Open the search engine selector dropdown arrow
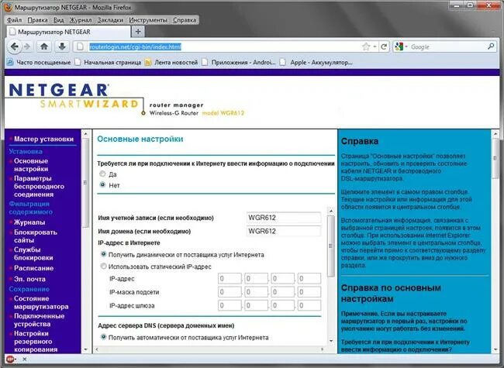Screen dimensions: 504x368 (406, 47)
